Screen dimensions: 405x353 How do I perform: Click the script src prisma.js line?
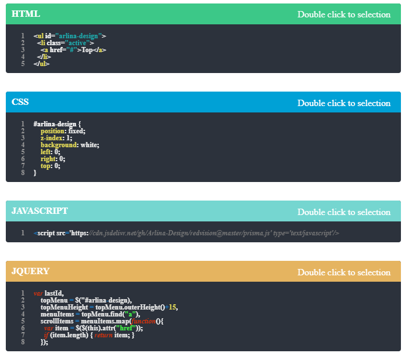186,233
